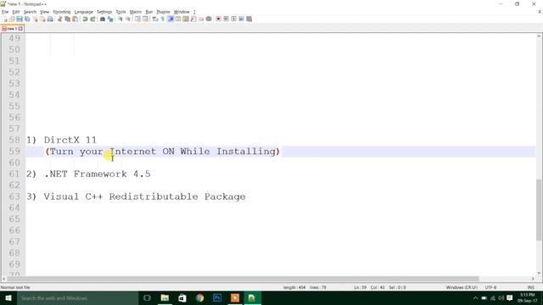Click the 'Windows (CR LF)' status bar entry
The height and width of the screenshot is (305, 543).
pyautogui.click(x=462, y=287)
